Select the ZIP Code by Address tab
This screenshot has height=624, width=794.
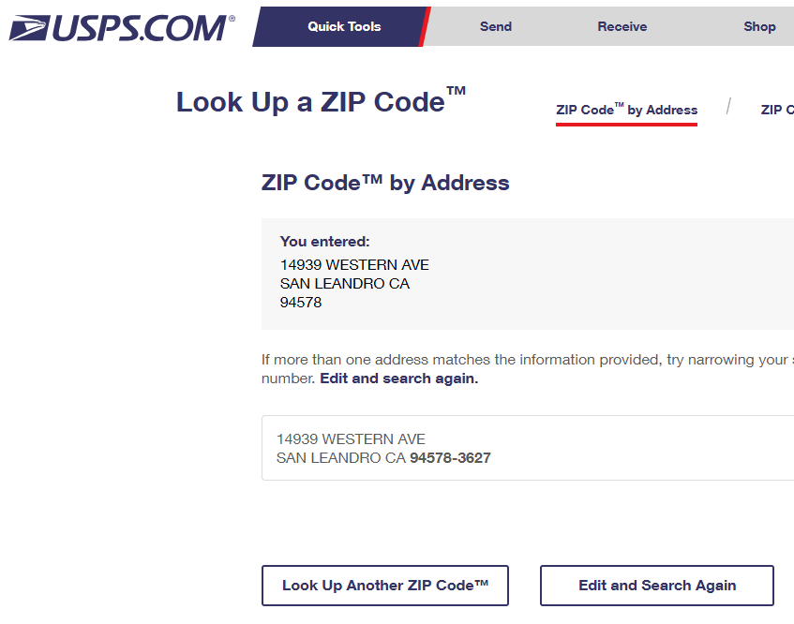pyautogui.click(x=626, y=110)
